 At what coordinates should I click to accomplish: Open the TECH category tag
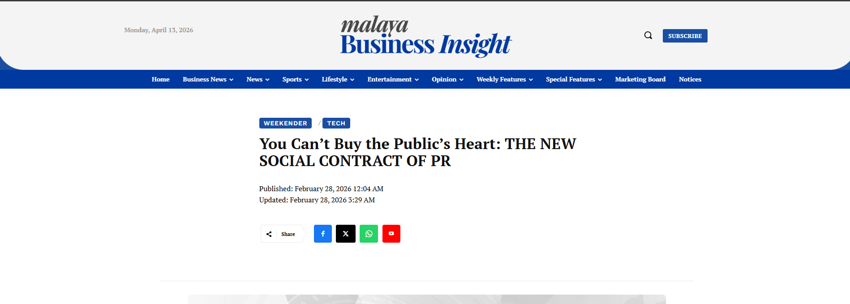[x=336, y=123]
